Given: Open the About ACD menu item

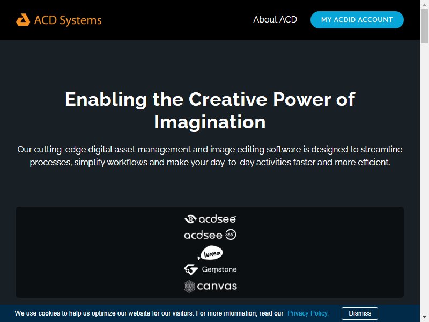Looking at the screenshot, I should (x=275, y=20).
